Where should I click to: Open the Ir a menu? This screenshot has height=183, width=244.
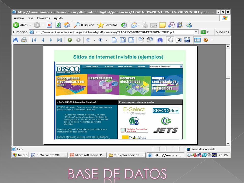(x=30, y=18)
